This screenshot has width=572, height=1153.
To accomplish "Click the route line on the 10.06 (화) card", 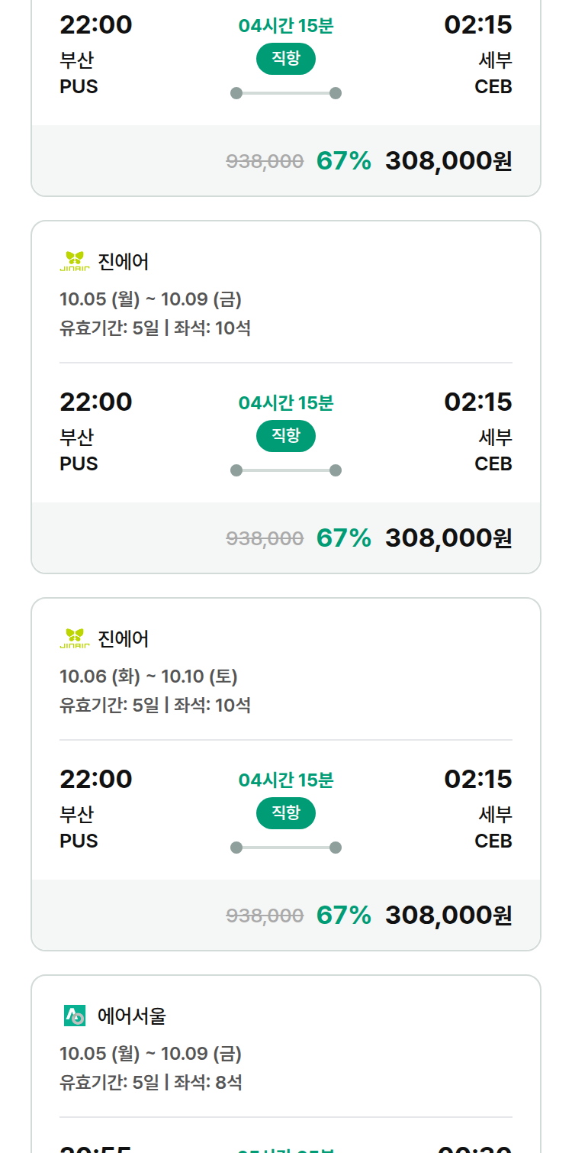I will click(x=286, y=848).
